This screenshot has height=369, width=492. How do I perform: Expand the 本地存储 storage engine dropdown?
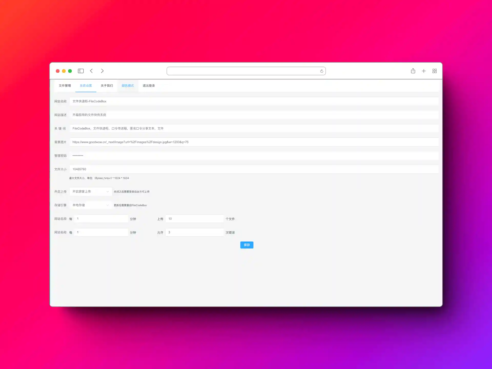90,205
